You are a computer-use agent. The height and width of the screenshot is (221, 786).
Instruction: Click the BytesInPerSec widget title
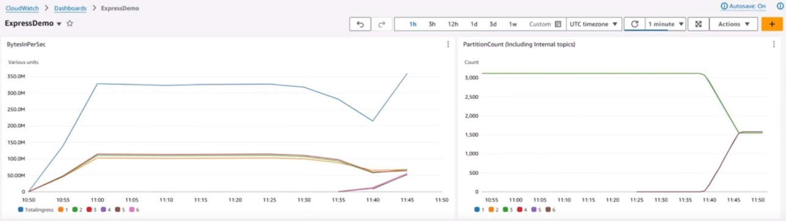(x=26, y=44)
